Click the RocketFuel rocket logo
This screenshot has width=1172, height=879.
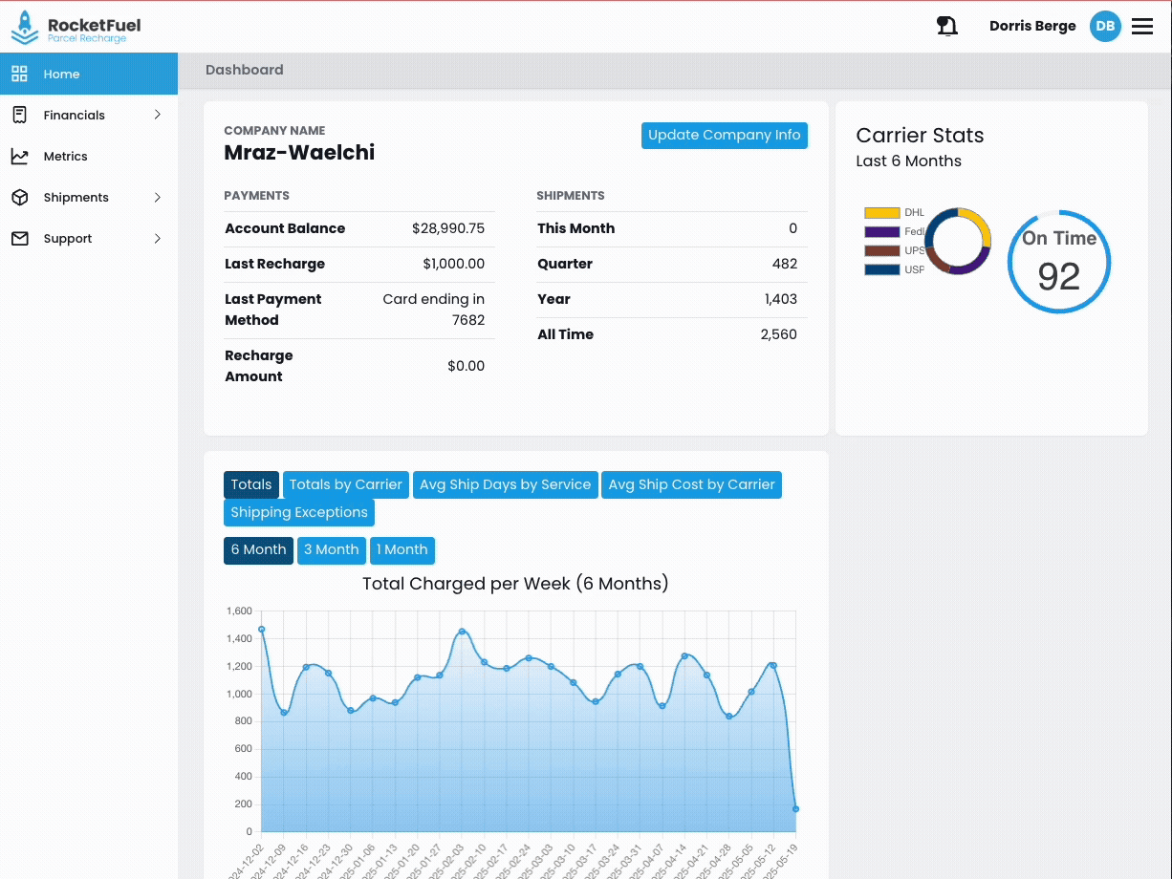click(x=25, y=27)
